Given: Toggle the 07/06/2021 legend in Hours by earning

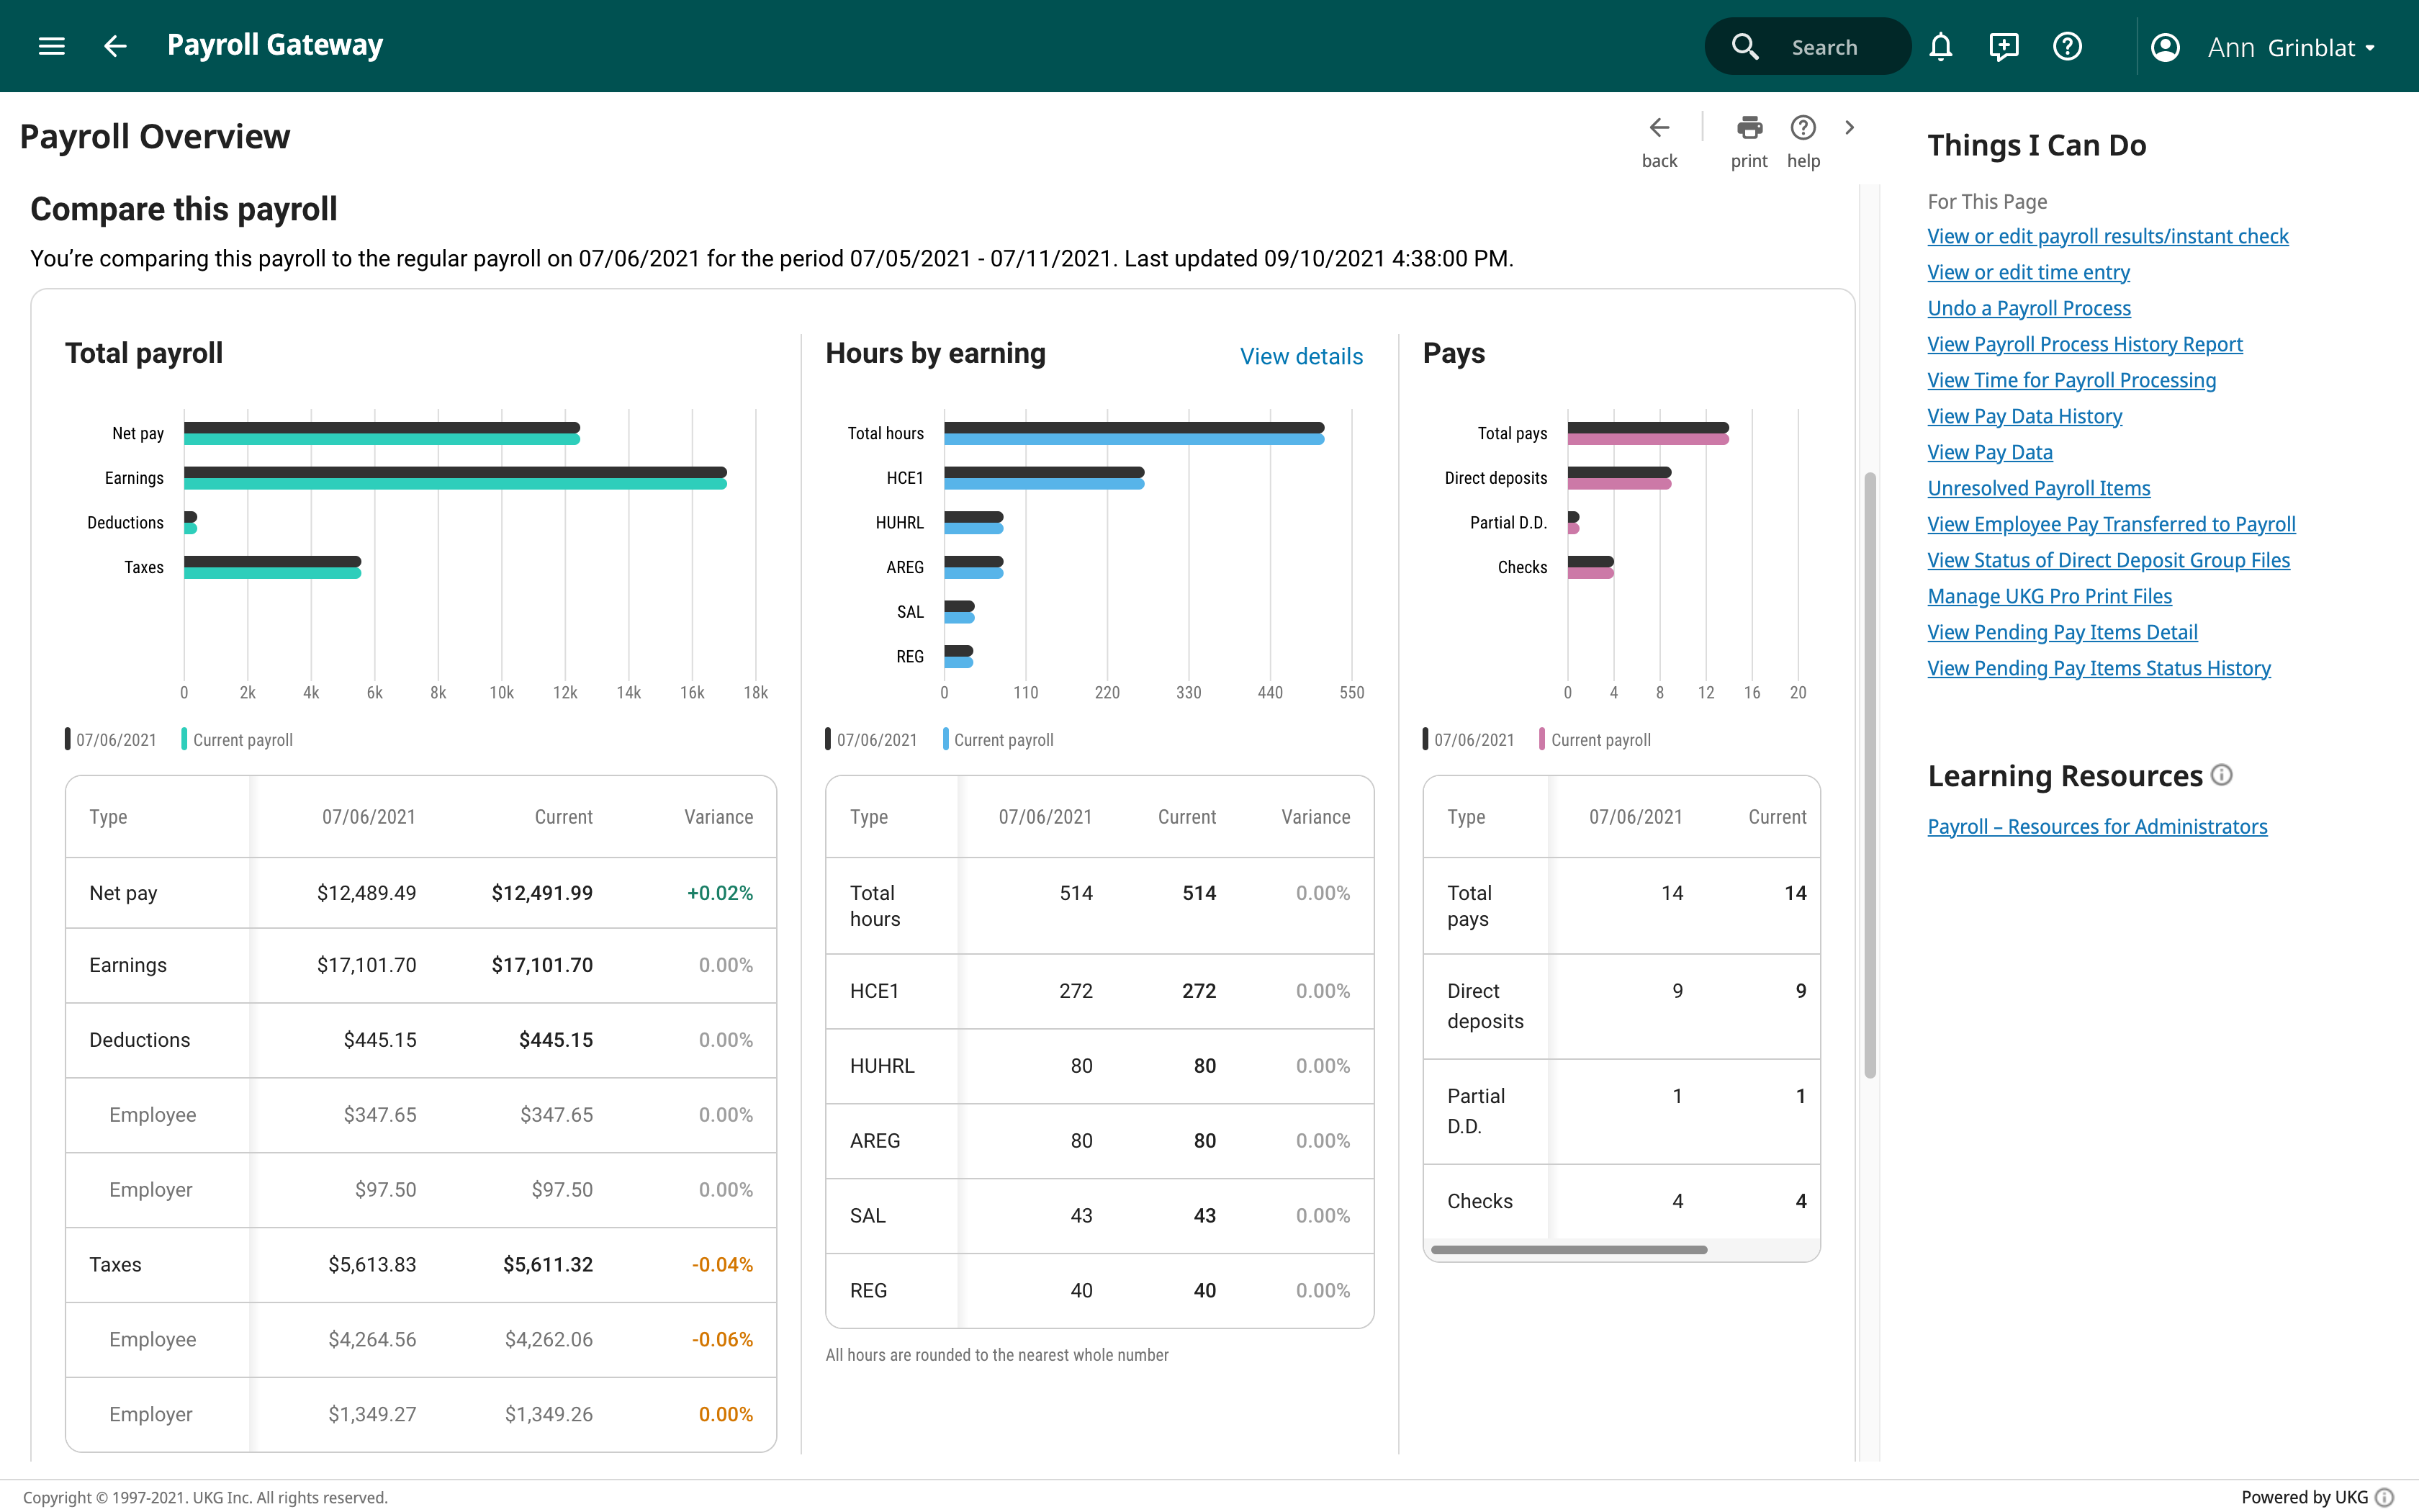Looking at the screenshot, I should click(877, 740).
